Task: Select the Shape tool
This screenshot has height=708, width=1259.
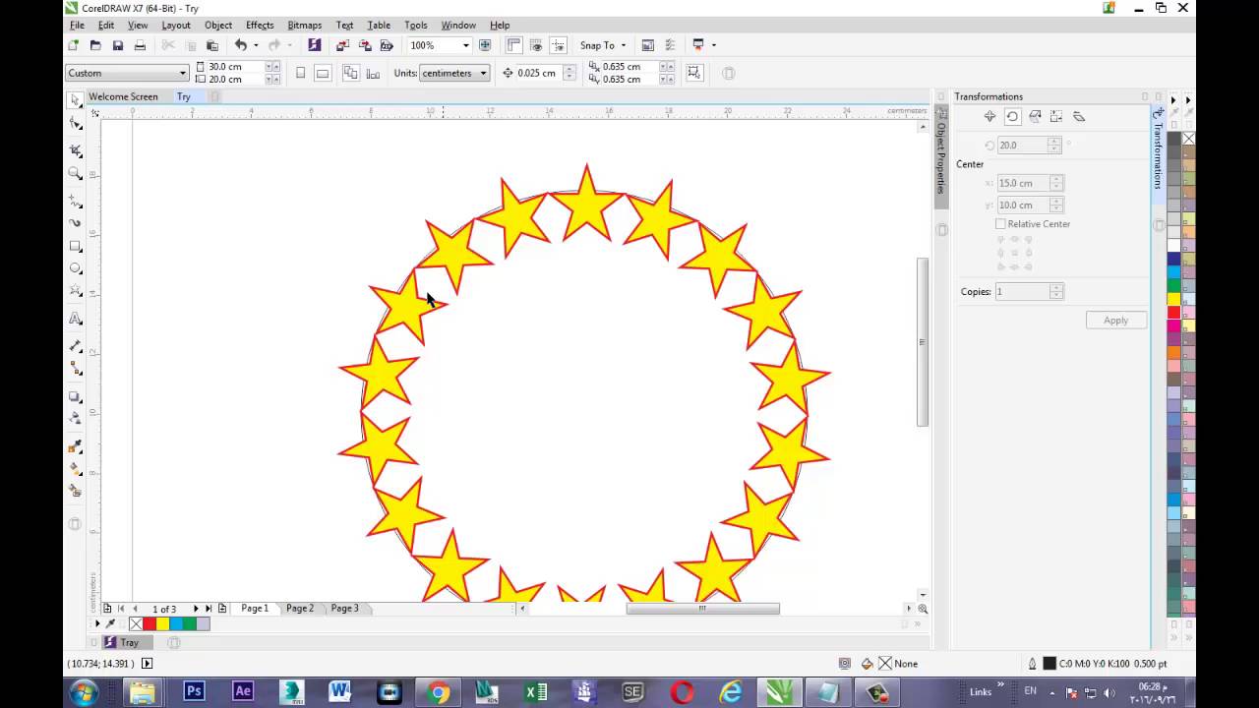Action: point(76,123)
